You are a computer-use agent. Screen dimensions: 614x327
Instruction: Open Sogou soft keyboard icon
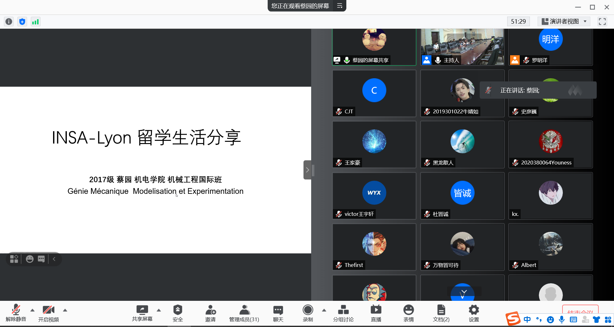click(573, 319)
